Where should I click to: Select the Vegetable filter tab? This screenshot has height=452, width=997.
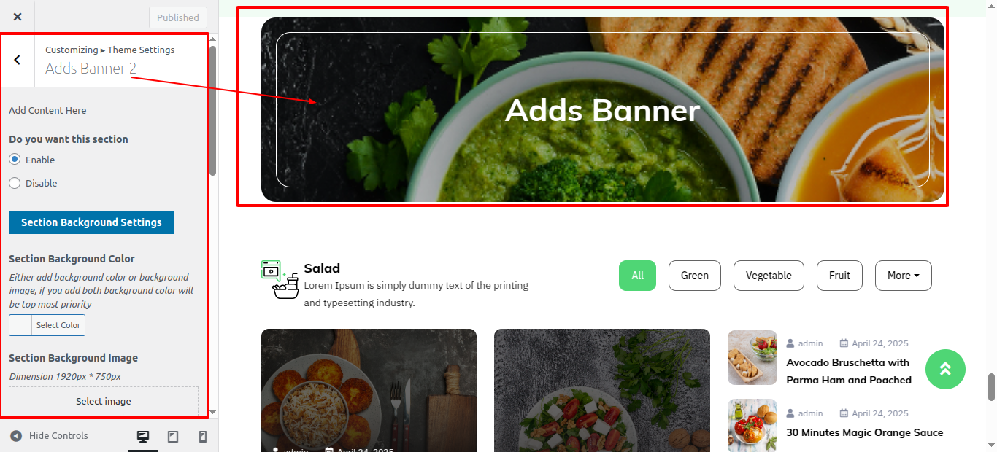tap(769, 276)
